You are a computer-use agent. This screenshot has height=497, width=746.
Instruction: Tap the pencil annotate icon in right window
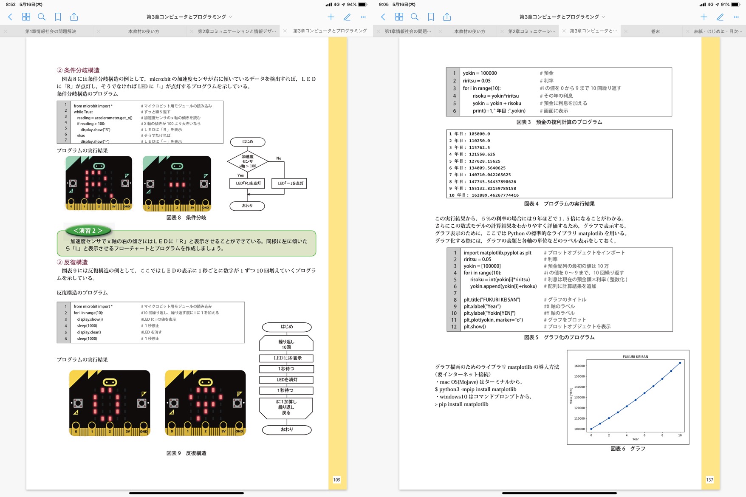coord(720,17)
